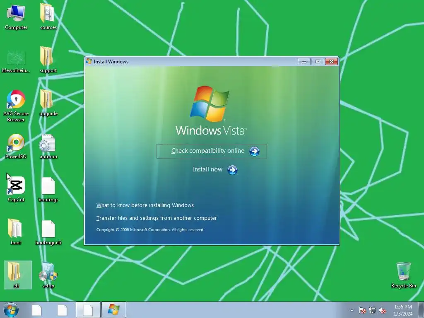Click the muted volume tray icon
The width and height of the screenshot is (424, 318).
382,310
